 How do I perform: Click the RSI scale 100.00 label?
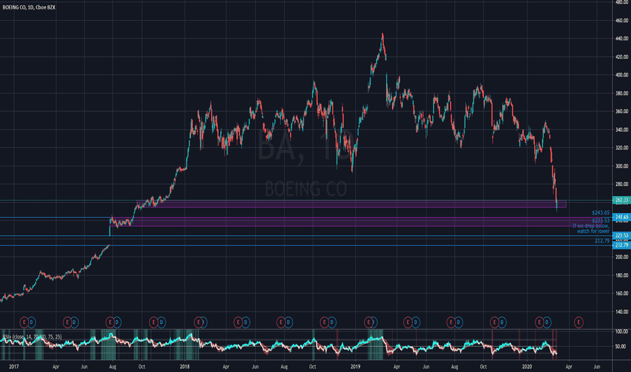pos(622,332)
